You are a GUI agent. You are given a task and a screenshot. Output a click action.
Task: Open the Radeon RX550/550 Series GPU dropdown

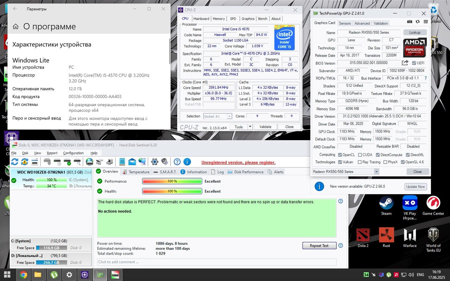pyautogui.click(x=346, y=172)
